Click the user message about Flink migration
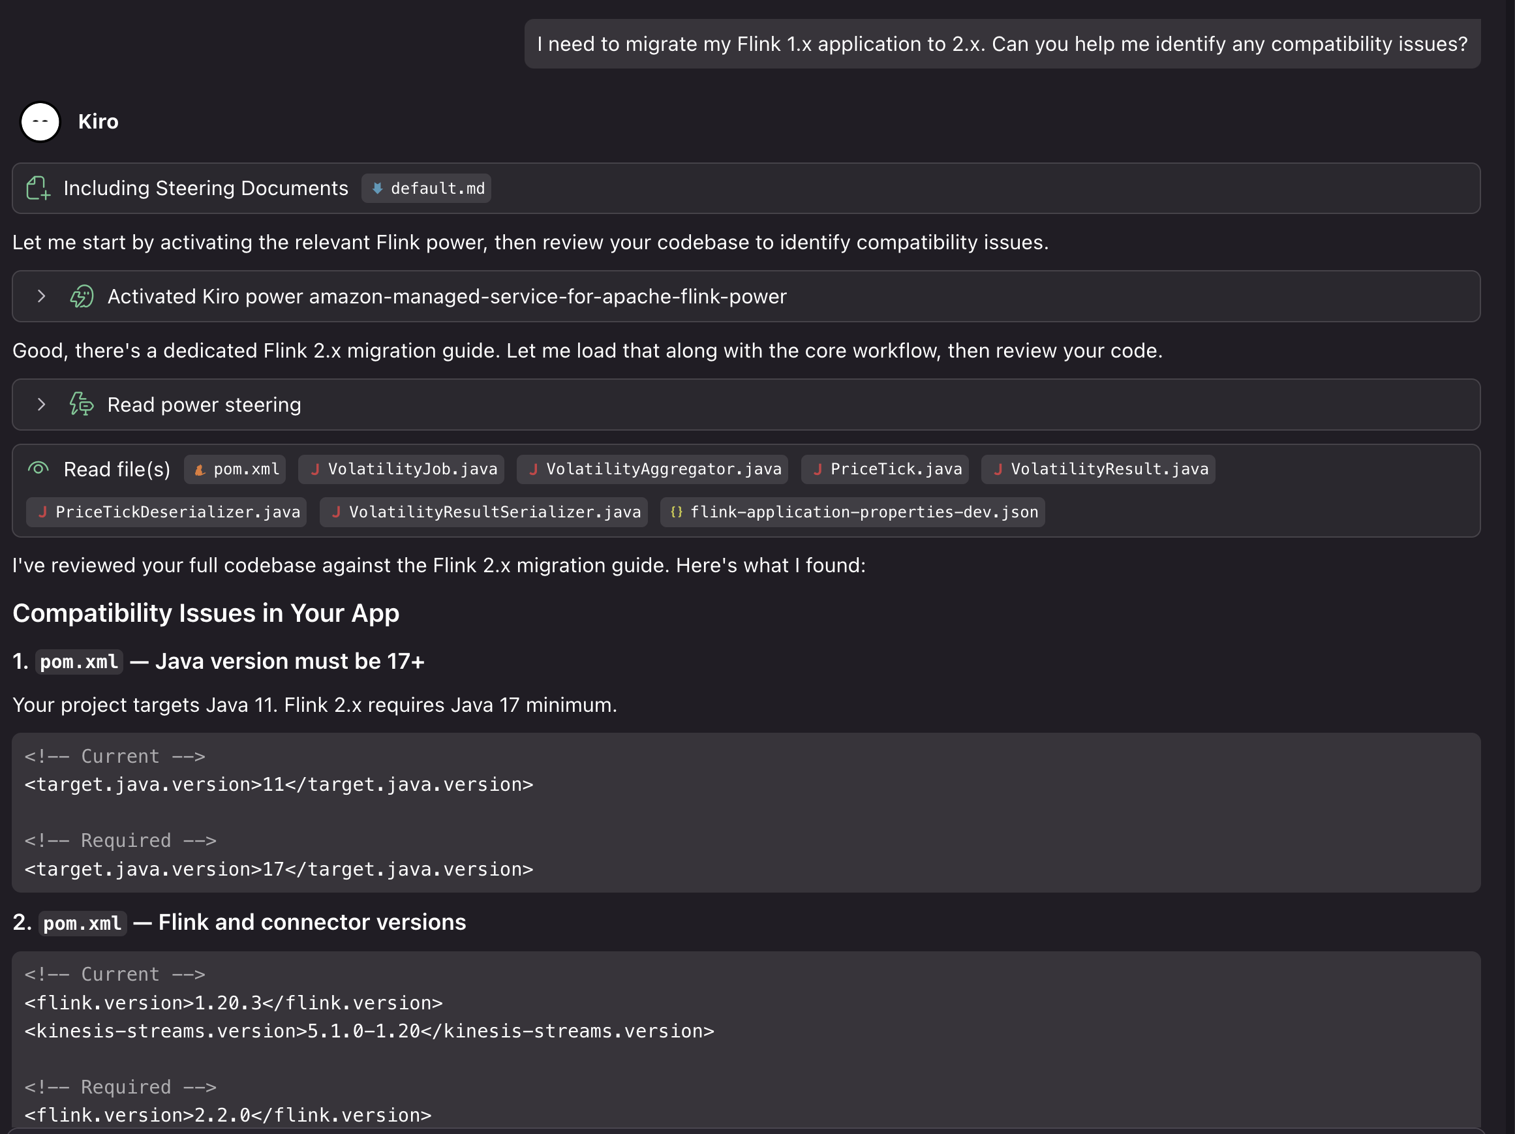This screenshot has width=1515, height=1134. [1002, 44]
